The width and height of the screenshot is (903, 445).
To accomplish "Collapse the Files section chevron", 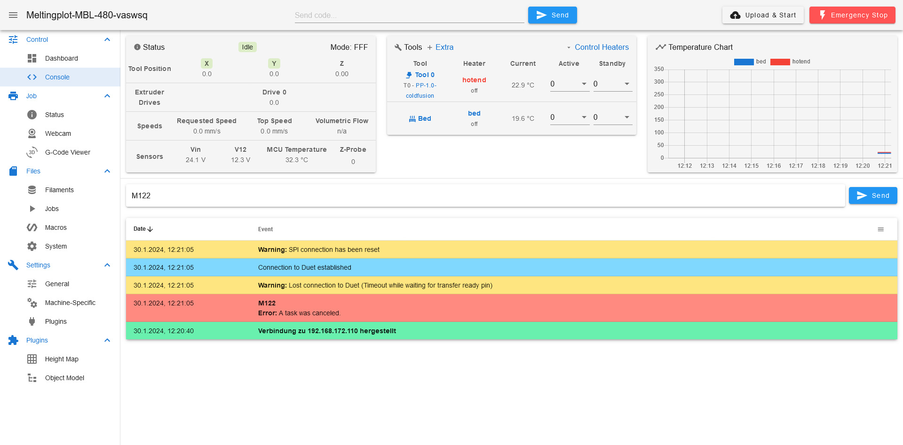I will click(107, 171).
